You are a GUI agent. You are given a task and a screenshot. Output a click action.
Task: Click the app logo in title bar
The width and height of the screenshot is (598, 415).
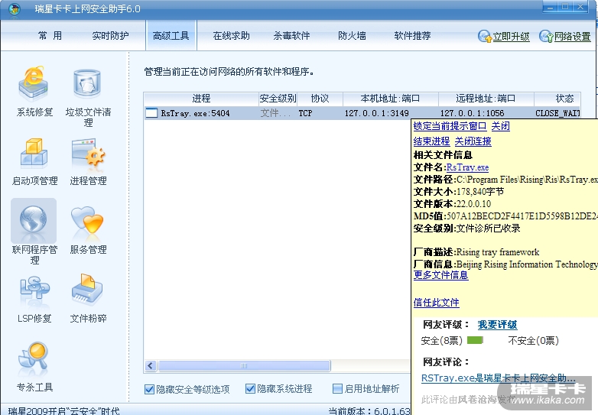pos(15,8)
